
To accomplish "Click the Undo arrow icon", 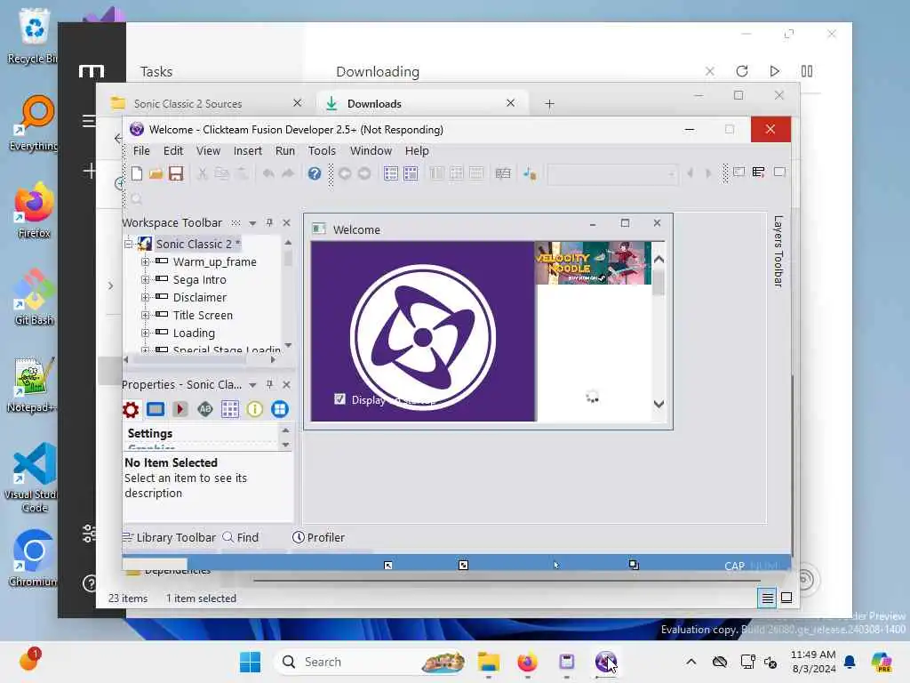I will [268, 173].
